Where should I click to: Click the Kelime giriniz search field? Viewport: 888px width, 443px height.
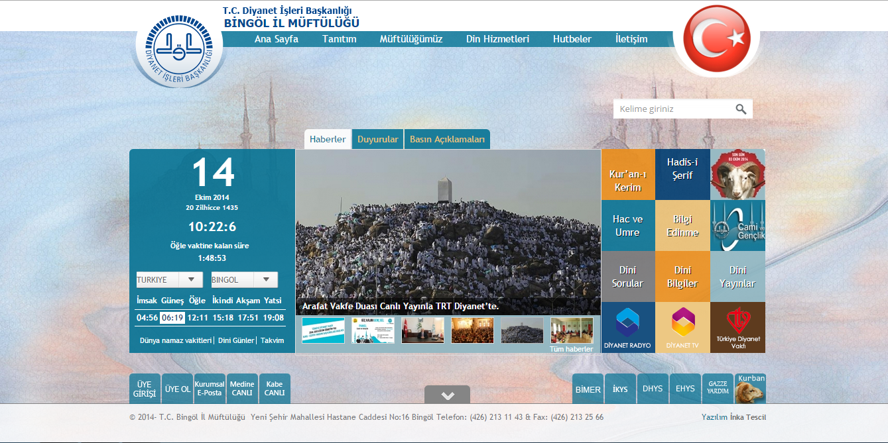[673, 109]
